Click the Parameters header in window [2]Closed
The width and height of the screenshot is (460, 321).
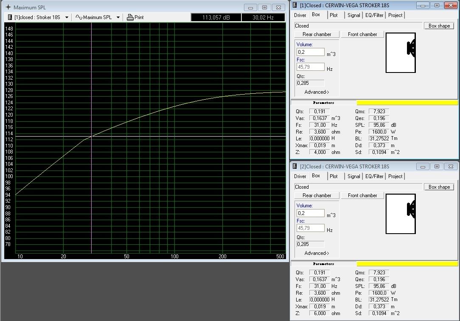(323, 264)
